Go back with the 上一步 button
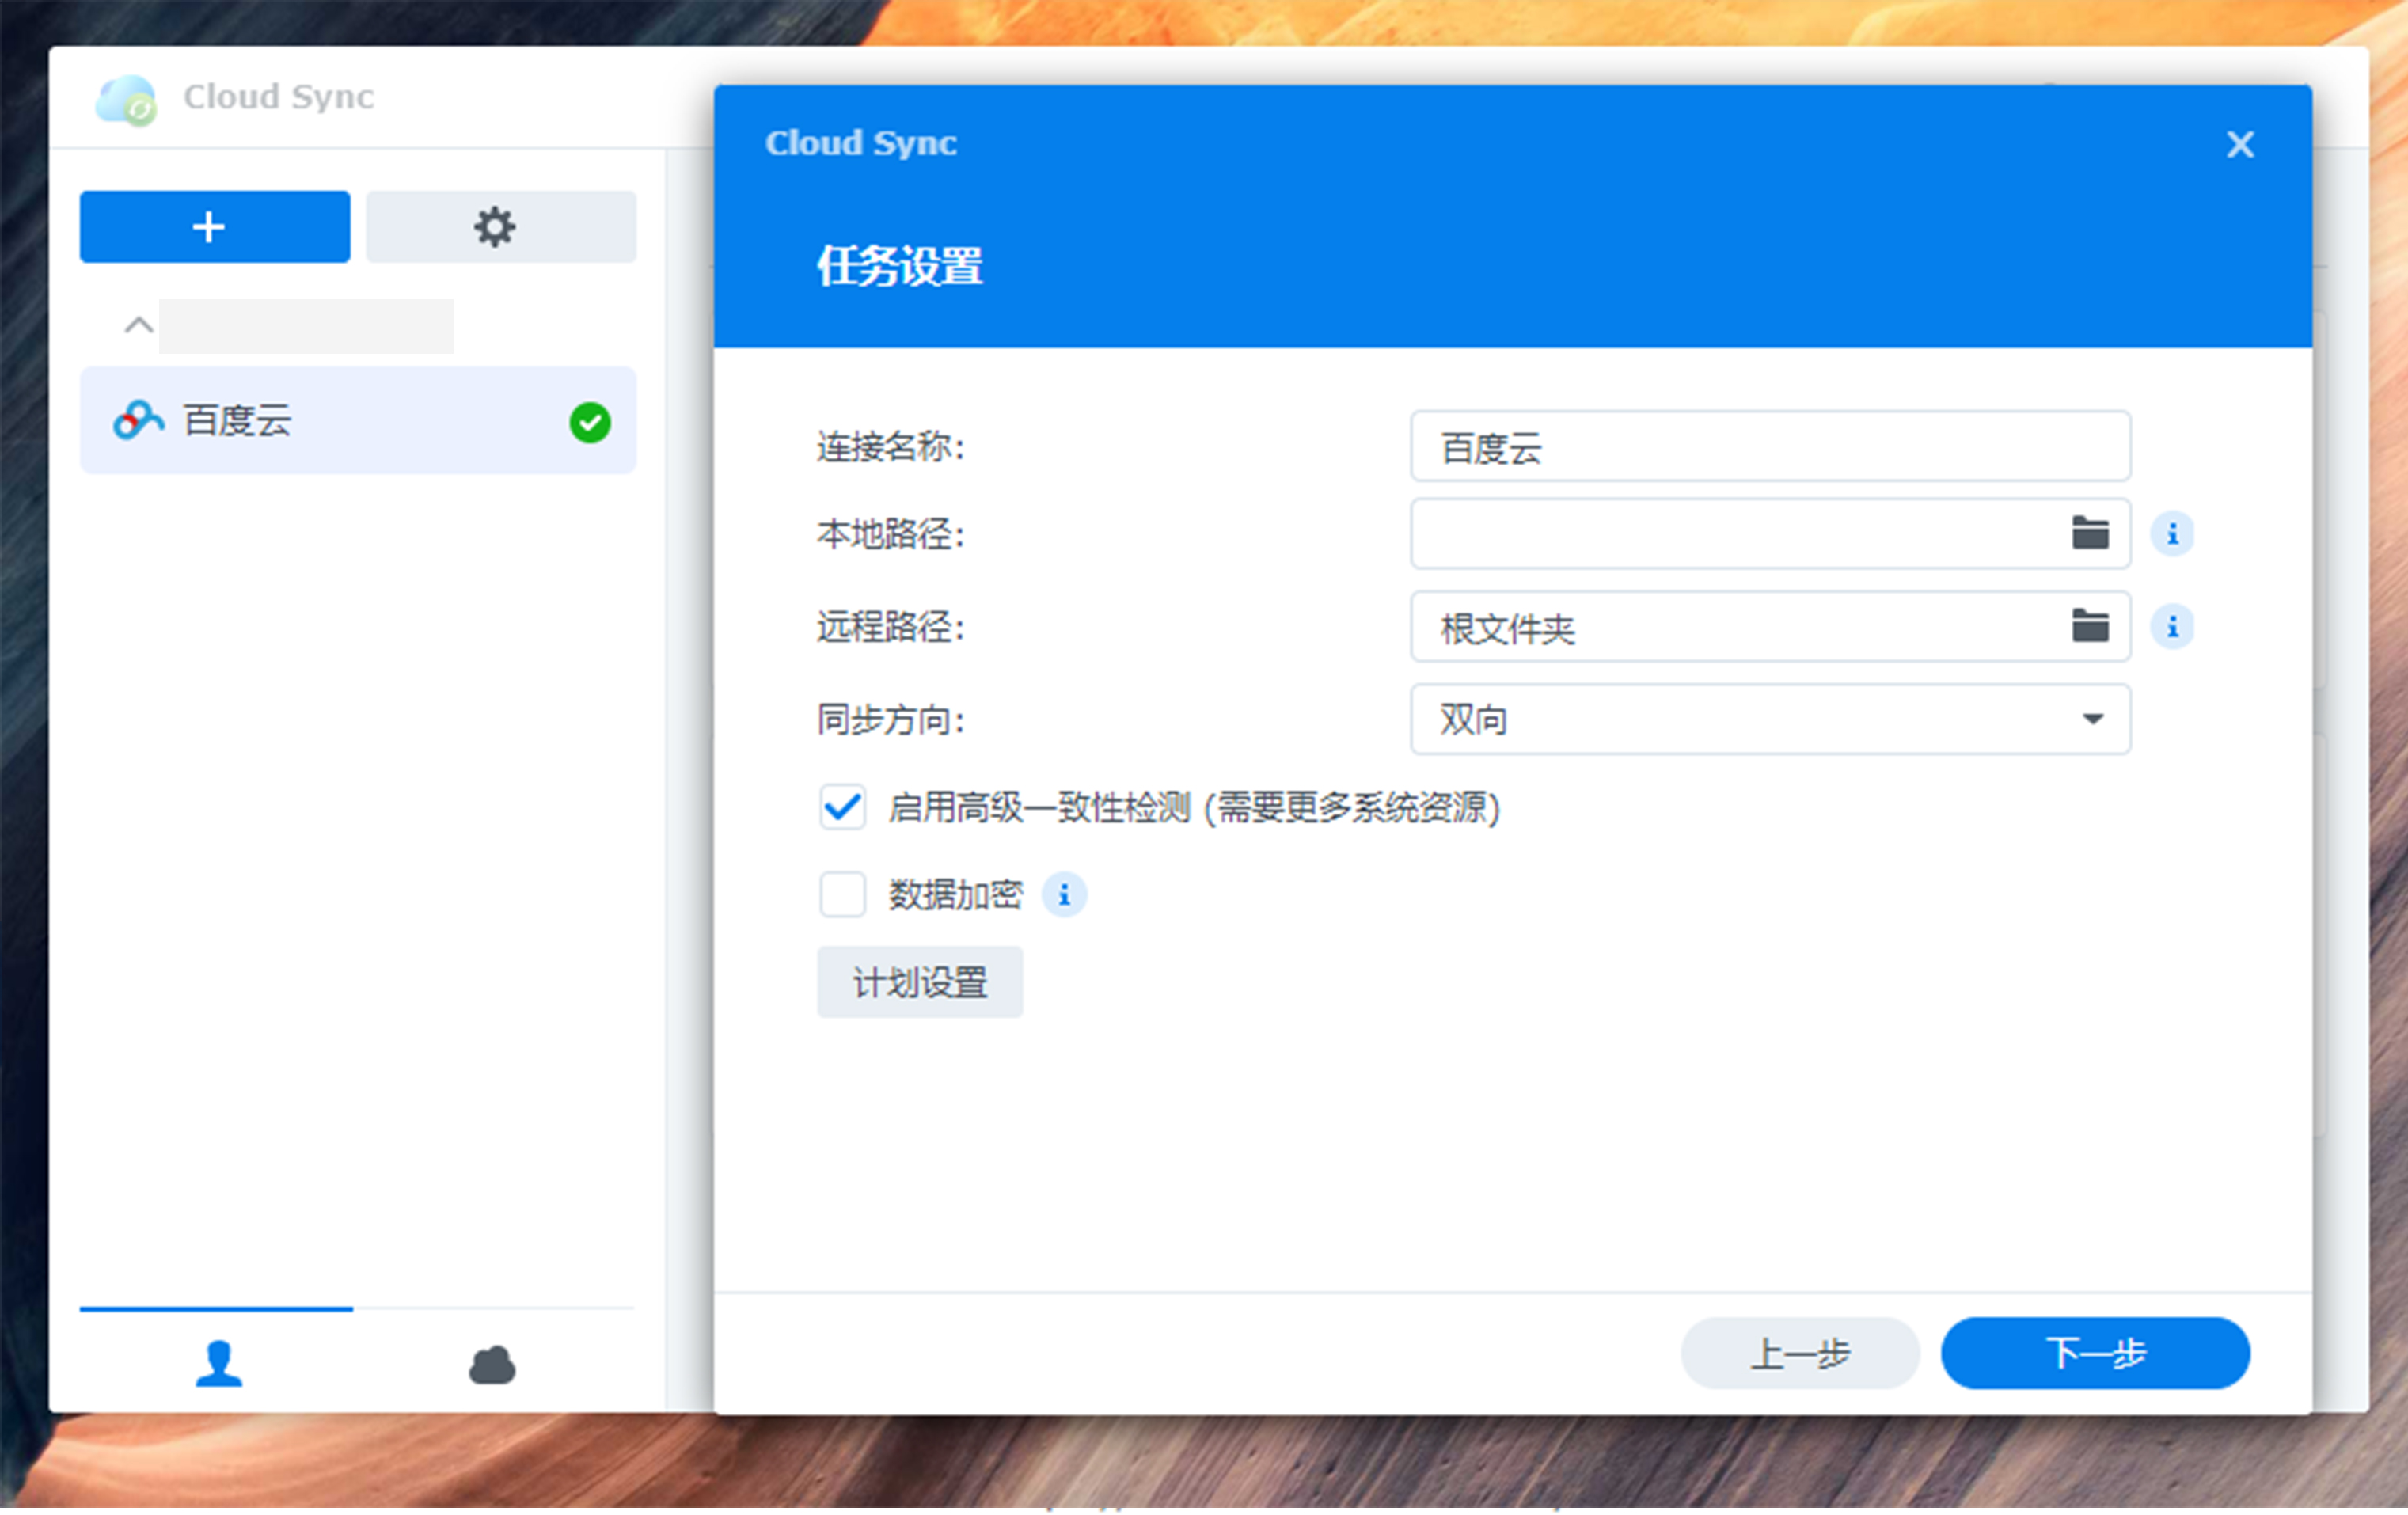This screenshot has width=2408, height=1515. pos(1799,1353)
